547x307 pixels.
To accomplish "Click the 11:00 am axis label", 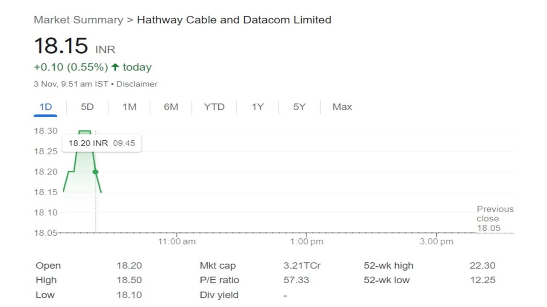I will tap(177, 242).
